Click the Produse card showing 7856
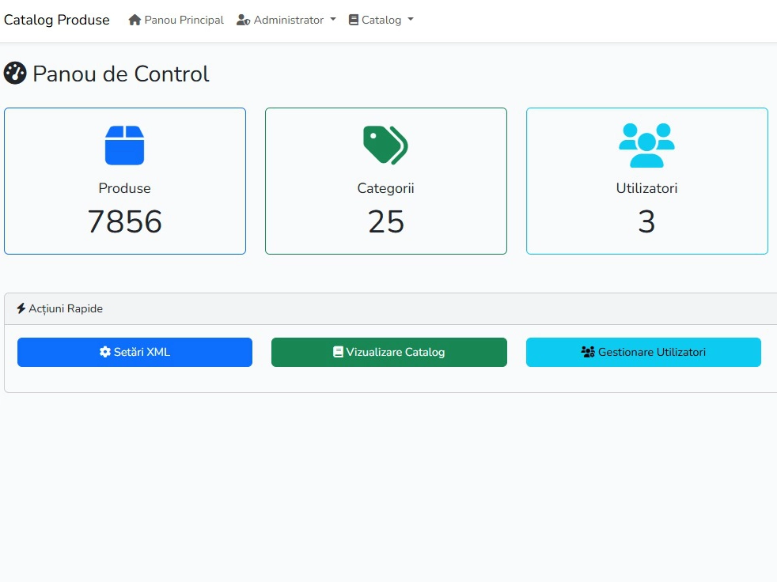 124,180
